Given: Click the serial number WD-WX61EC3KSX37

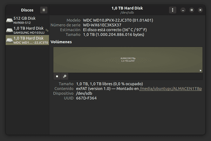Looking at the screenshot, I should [102, 25].
